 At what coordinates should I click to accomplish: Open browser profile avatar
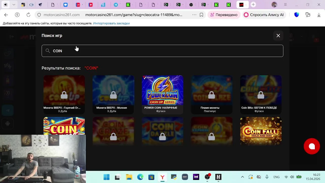click(274, 5)
